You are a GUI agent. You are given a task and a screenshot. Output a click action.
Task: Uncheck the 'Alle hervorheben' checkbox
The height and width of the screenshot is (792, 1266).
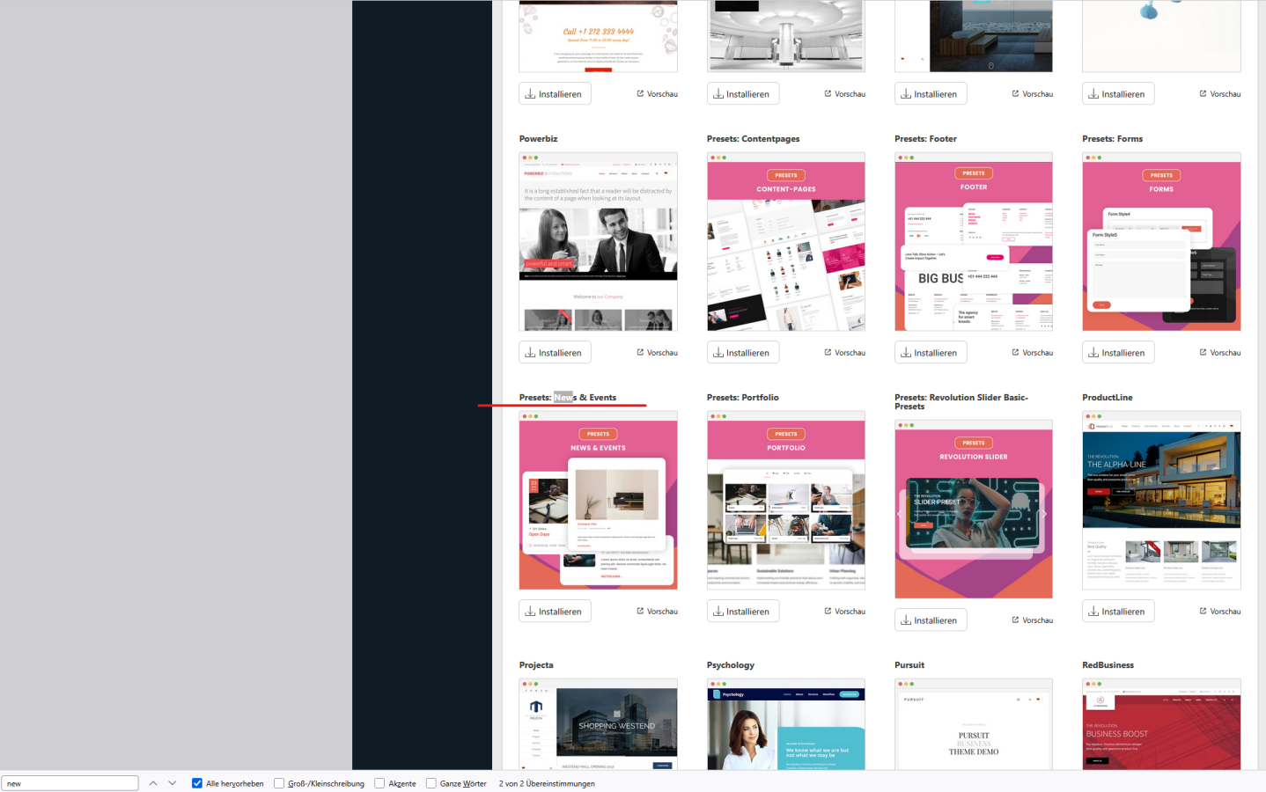[x=197, y=783]
